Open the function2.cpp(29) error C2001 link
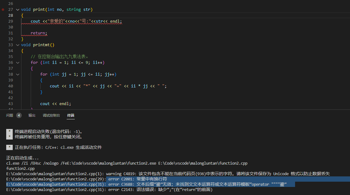The width and height of the screenshot is (350, 195). [56, 179]
